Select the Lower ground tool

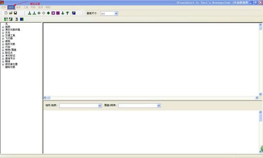point(34,13)
